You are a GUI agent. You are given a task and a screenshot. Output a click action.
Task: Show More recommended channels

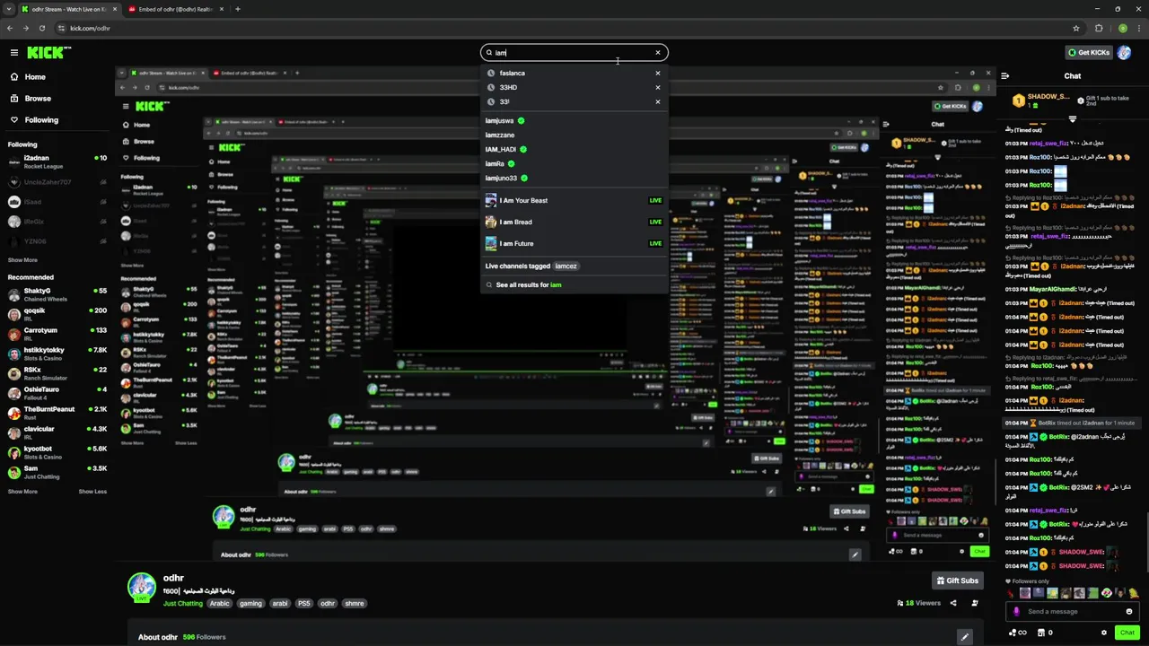pos(22,492)
